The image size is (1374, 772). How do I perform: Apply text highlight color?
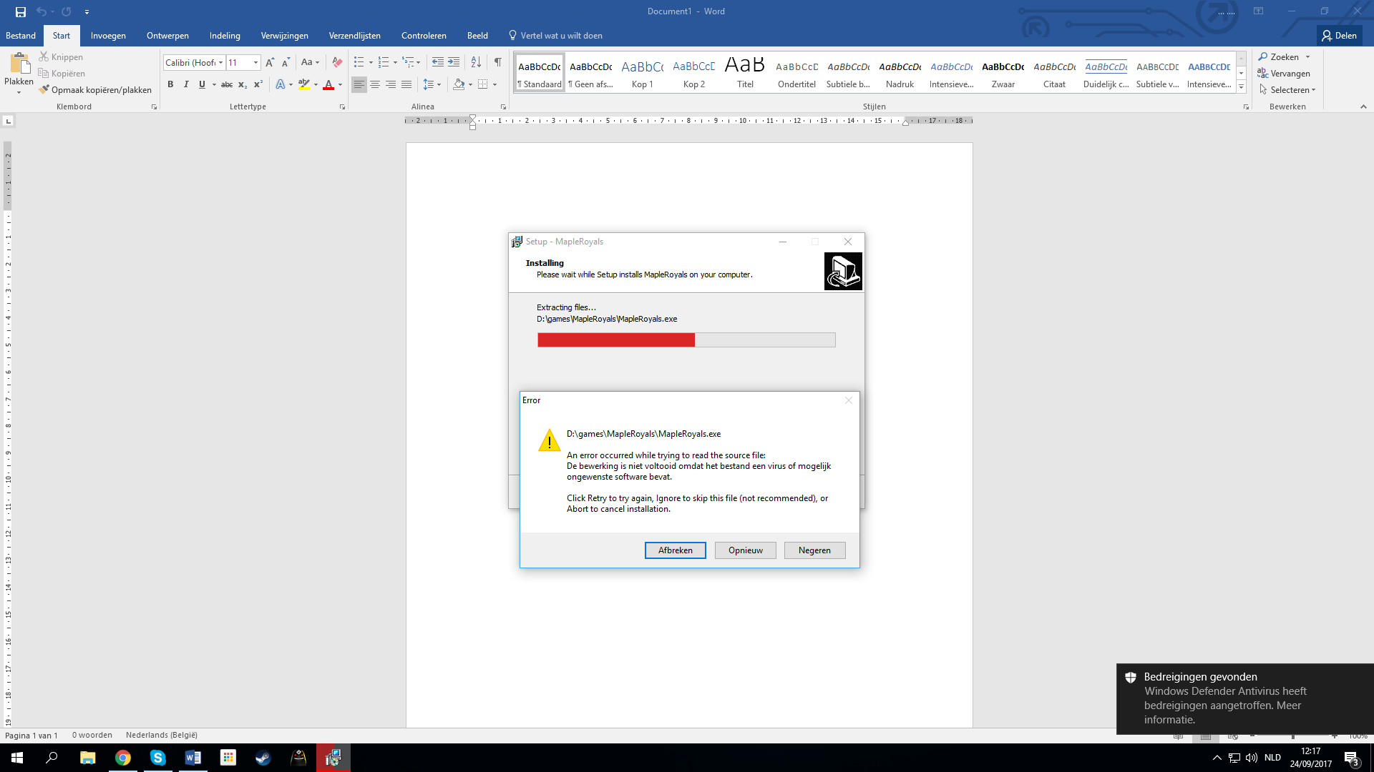304,84
